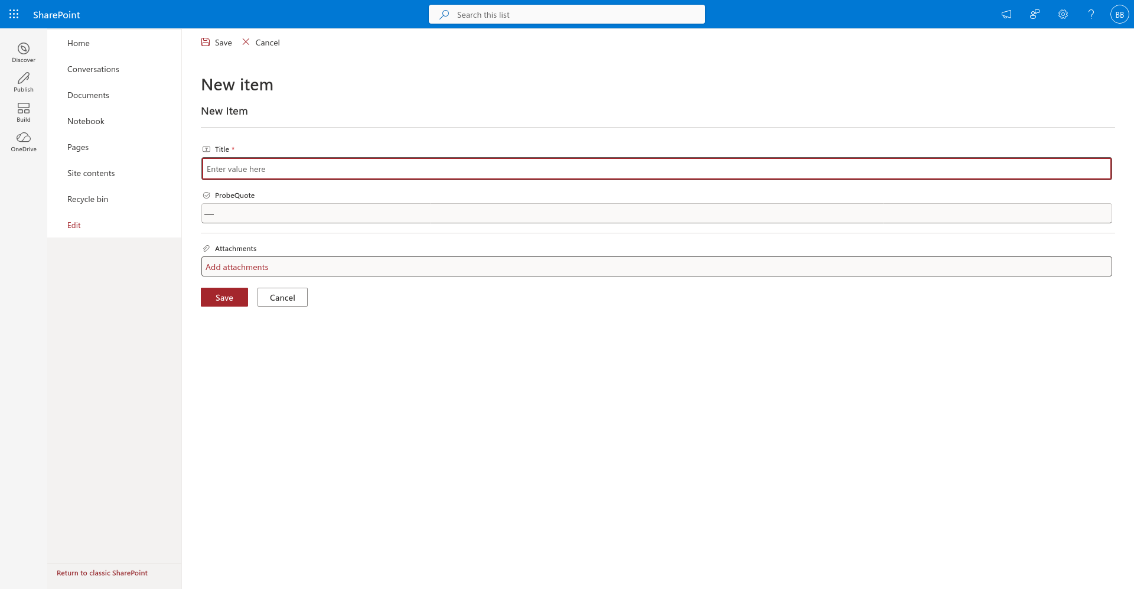Click the Cancel button below form
The image size is (1134, 589).
coord(282,297)
